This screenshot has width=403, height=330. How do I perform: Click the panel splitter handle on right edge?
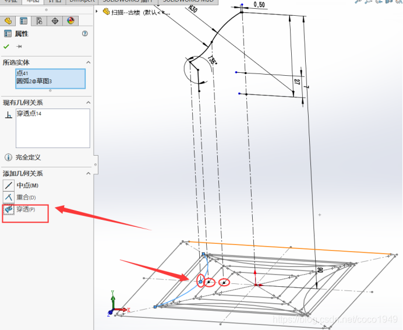pos(96,164)
